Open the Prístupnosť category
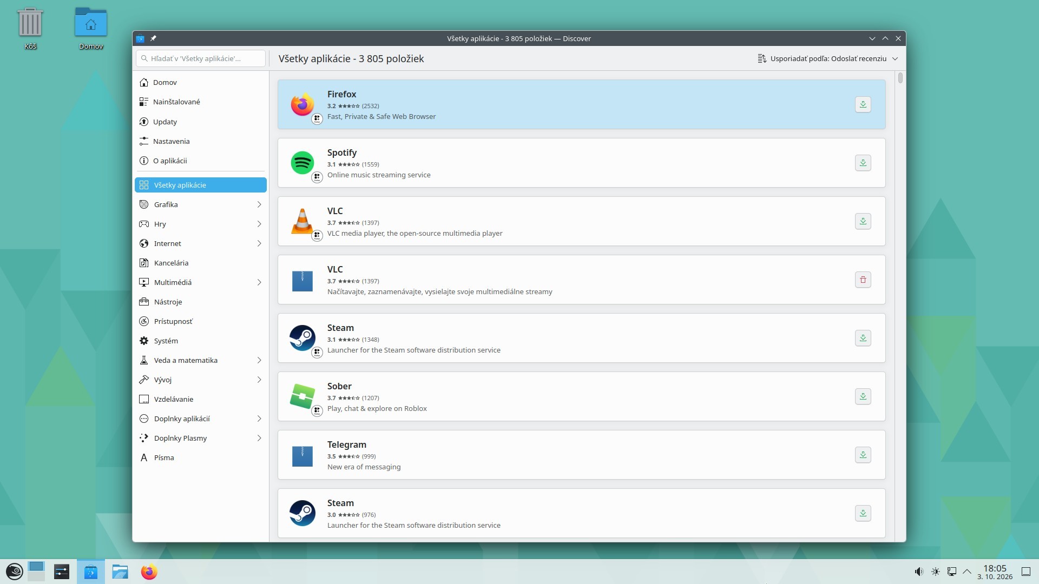Screen dimensions: 1039x584 pos(201,321)
